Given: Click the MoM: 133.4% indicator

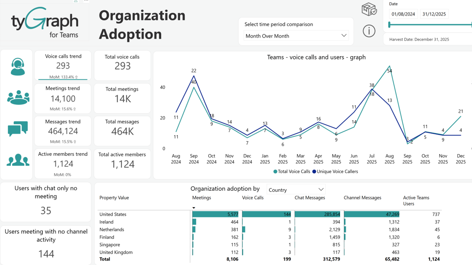Looking at the screenshot, I should point(63,77).
